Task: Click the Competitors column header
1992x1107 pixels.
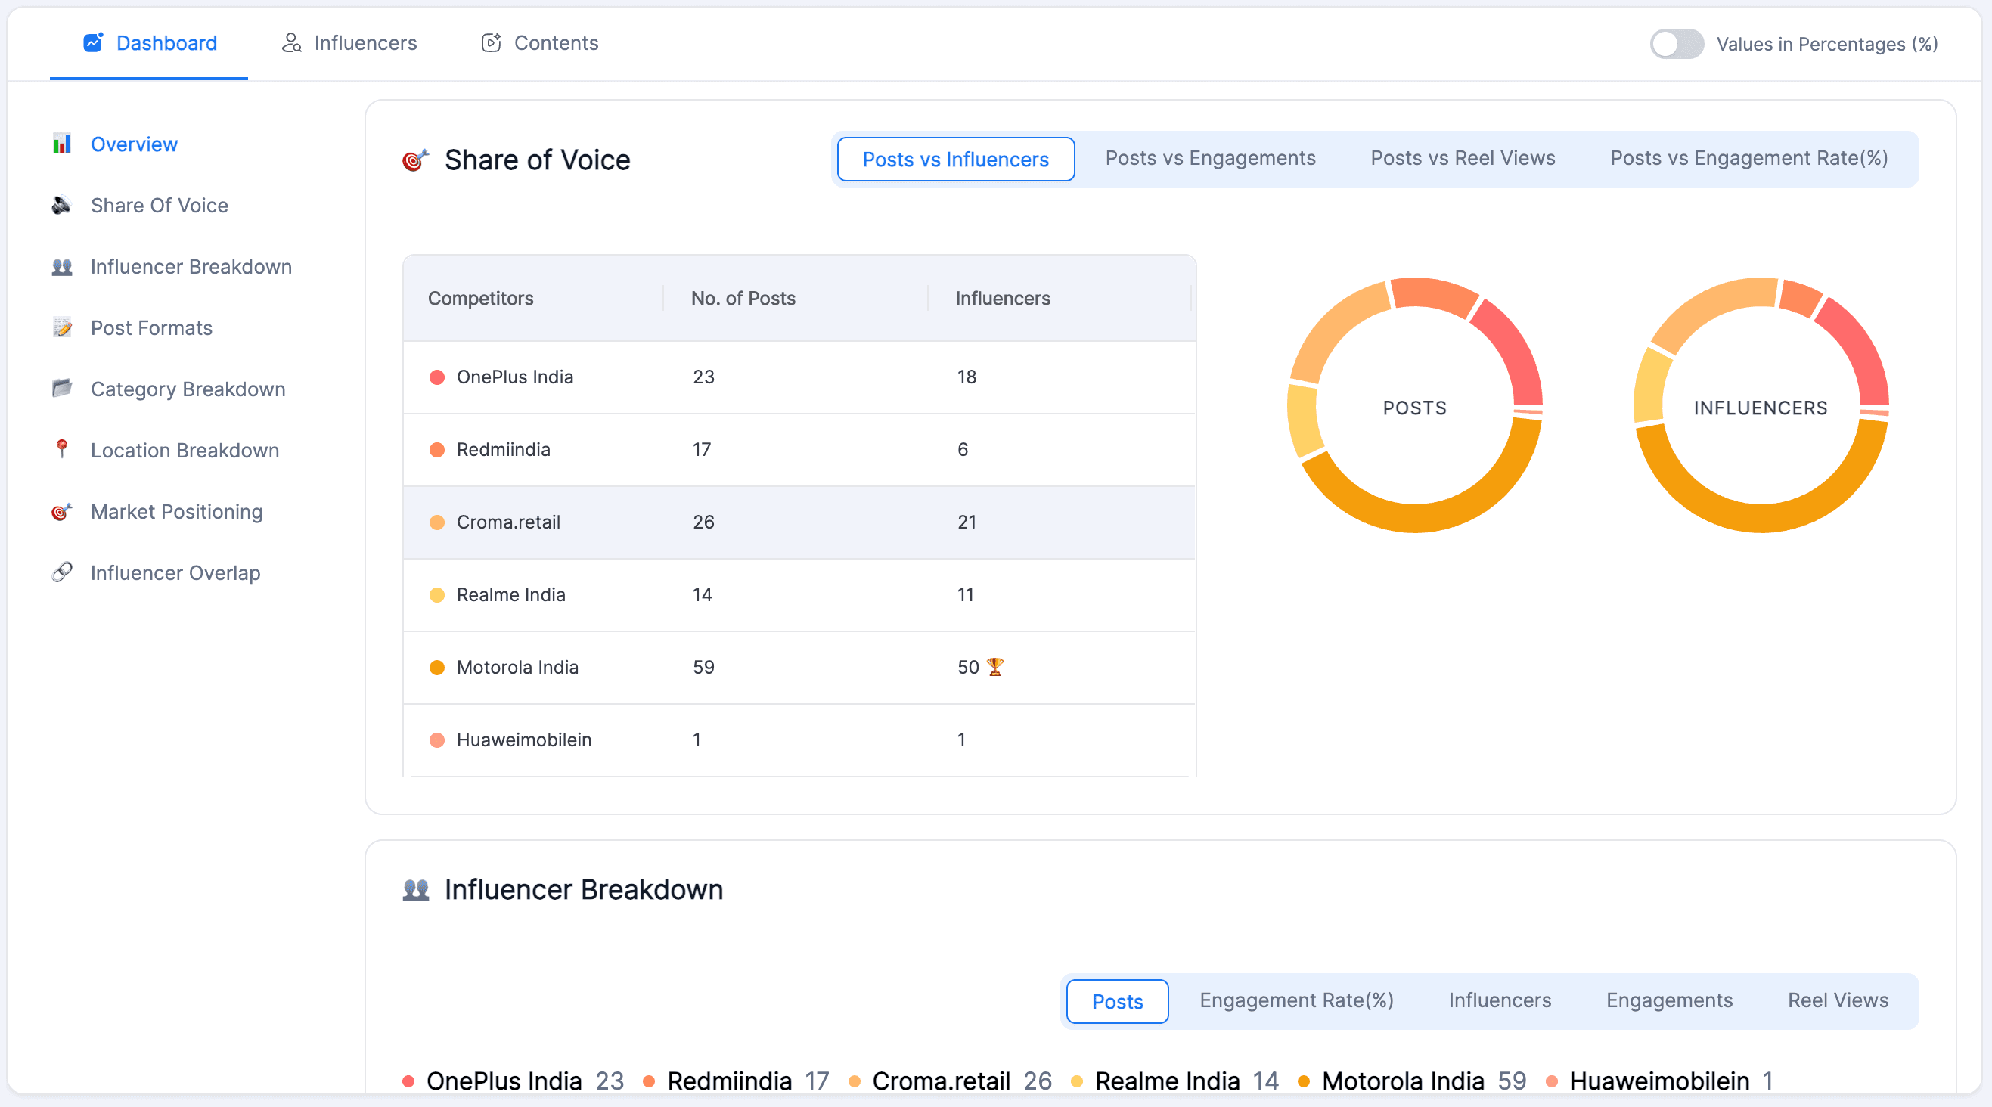Action: [x=480, y=298]
